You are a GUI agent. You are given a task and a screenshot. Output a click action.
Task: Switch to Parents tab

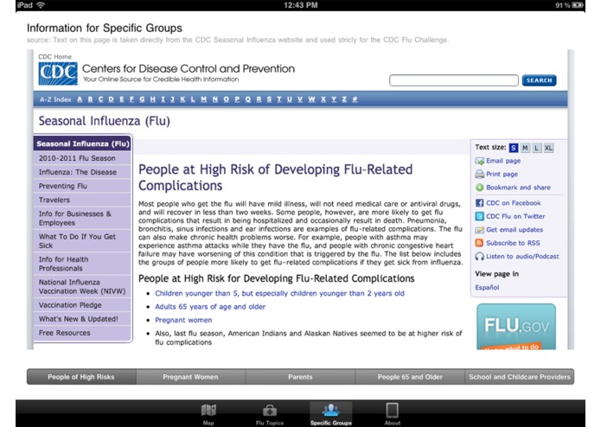[300, 377]
